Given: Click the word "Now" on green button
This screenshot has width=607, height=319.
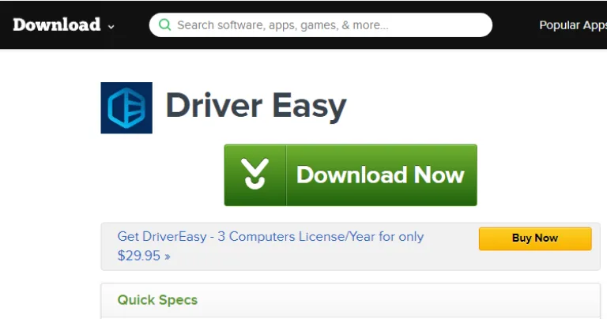Looking at the screenshot, I should 439,175.
